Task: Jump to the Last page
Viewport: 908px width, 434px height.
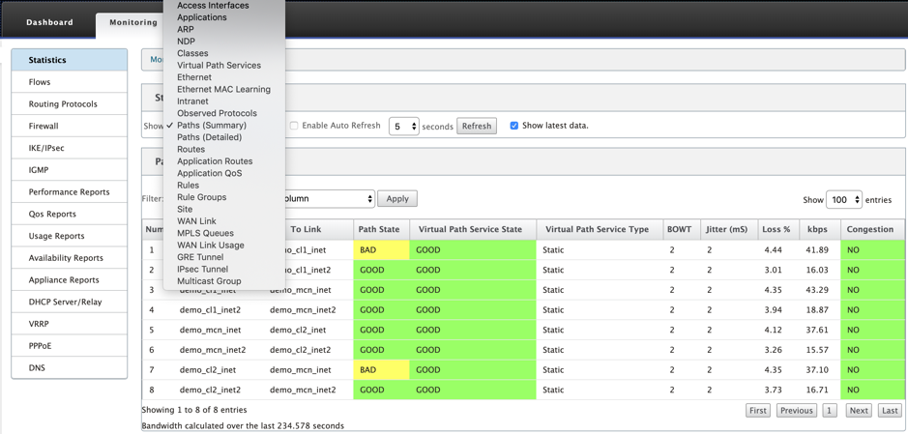Action: click(x=890, y=410)
